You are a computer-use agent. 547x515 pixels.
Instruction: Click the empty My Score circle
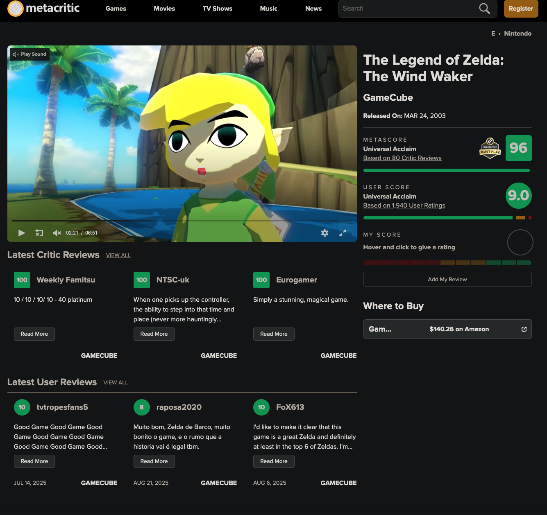520,242
